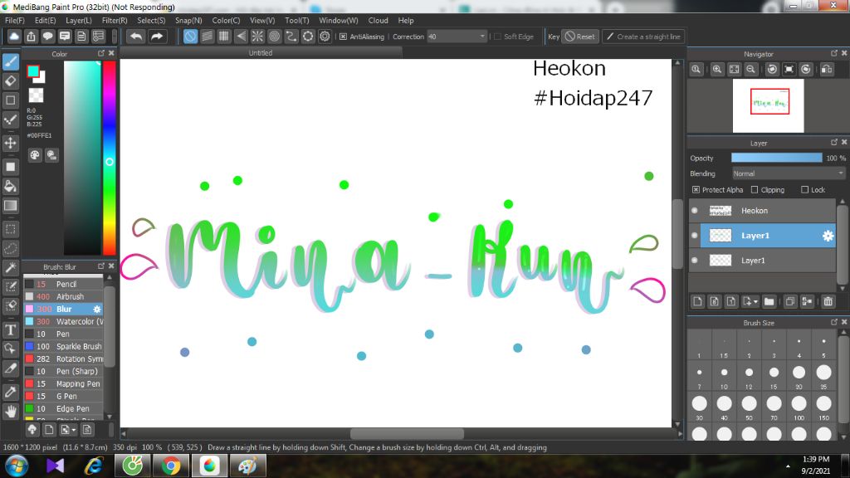Select the G Pen brush
The image size is (850, 478).
63,396
